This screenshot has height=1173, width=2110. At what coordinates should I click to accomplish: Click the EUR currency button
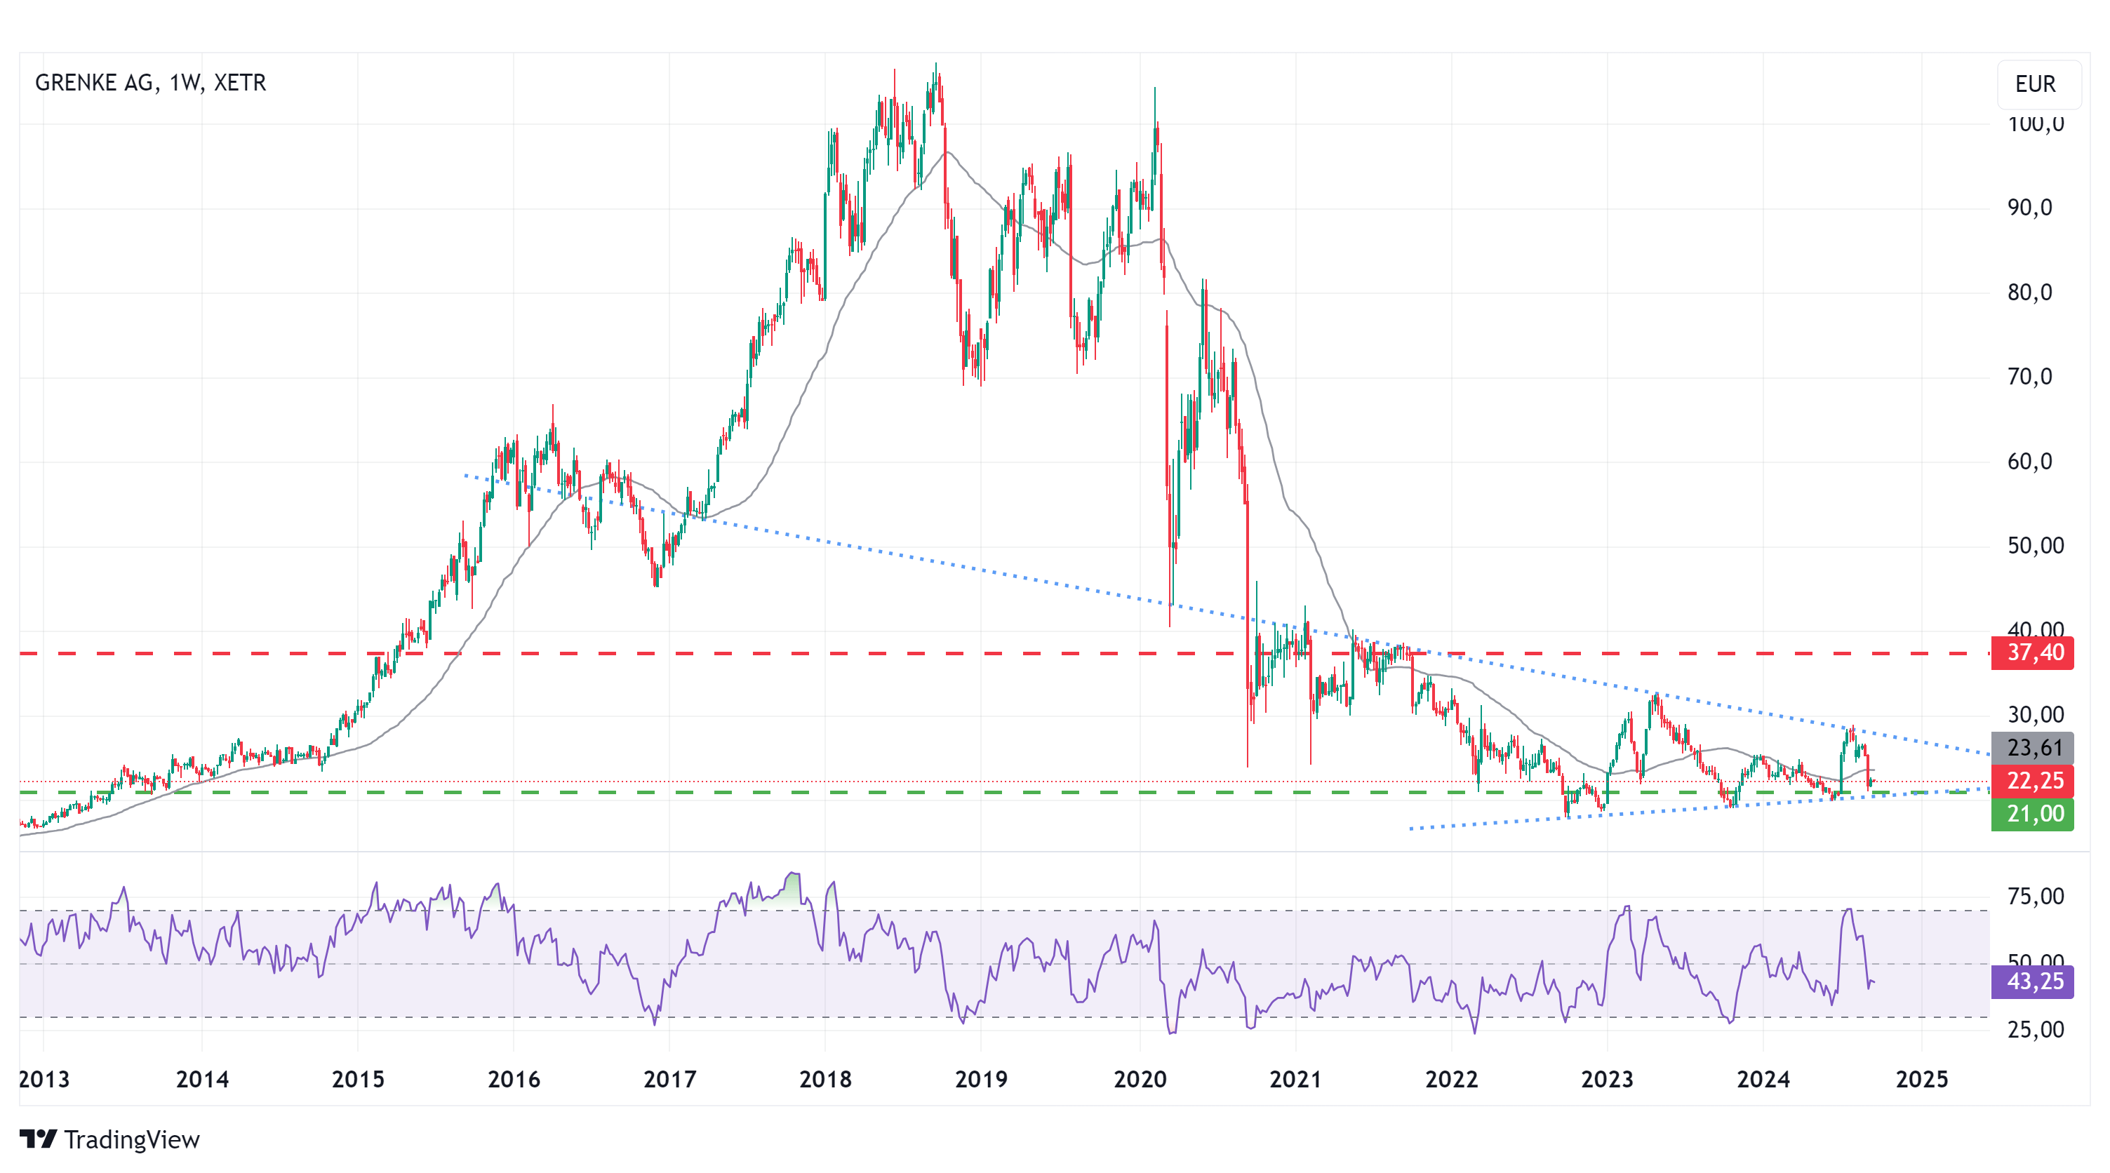(x=2038, y=83)
